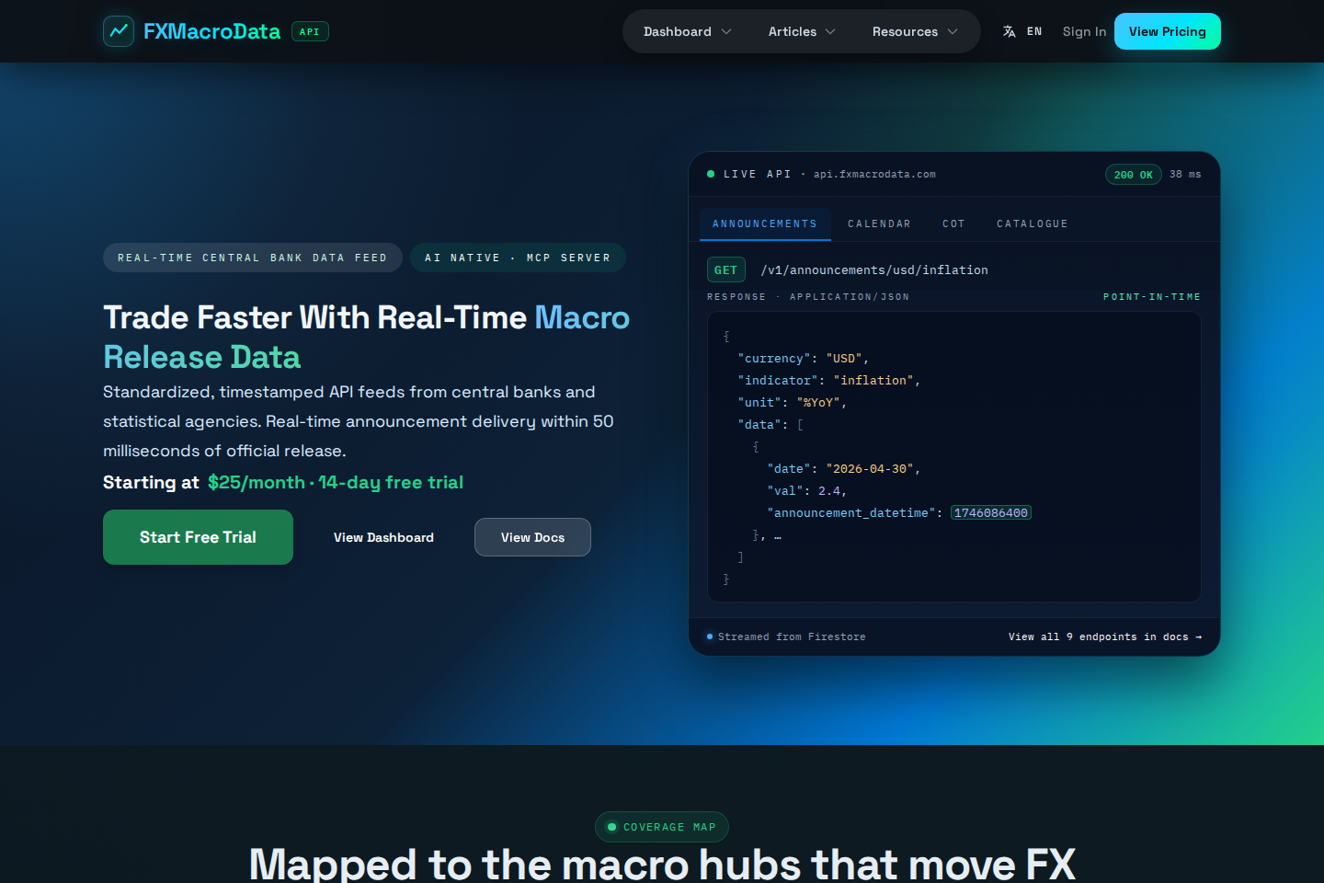Select the Announcements tab
The height and width of the screenshot is (883, 1324).
click(765, 224)
